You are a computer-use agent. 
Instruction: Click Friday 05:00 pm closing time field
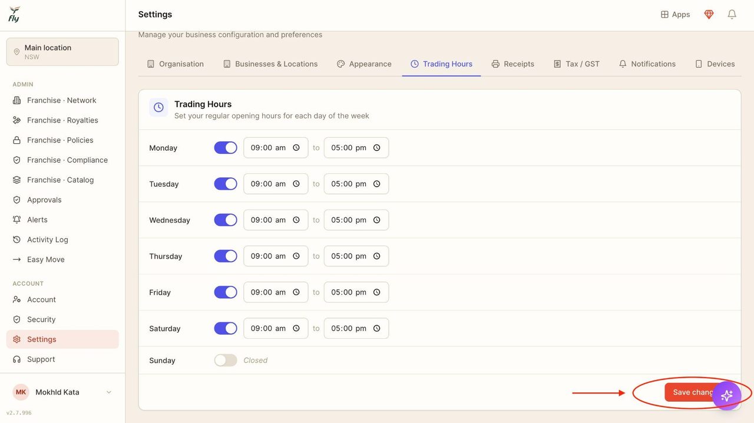(x=356, y=292)
